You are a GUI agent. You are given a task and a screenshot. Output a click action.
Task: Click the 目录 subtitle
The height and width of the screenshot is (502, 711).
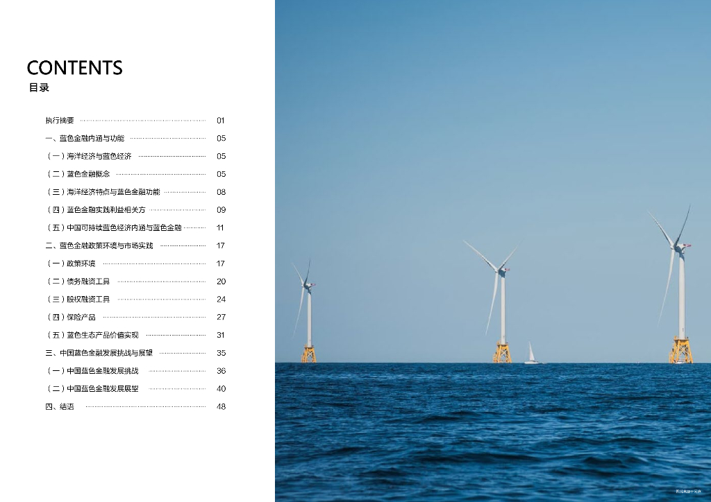click(x=39, y=88)
